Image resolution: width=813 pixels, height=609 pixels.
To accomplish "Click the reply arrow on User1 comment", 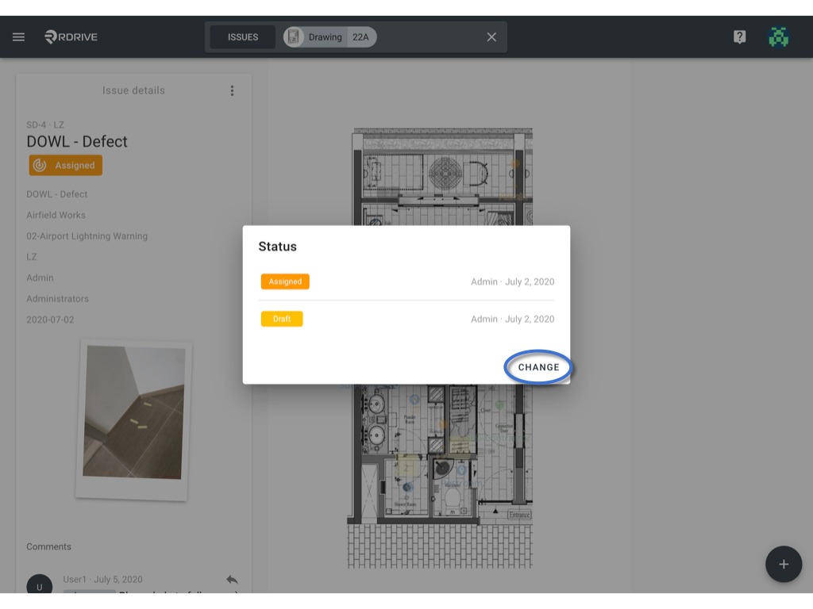I will (x=232, y=580).
